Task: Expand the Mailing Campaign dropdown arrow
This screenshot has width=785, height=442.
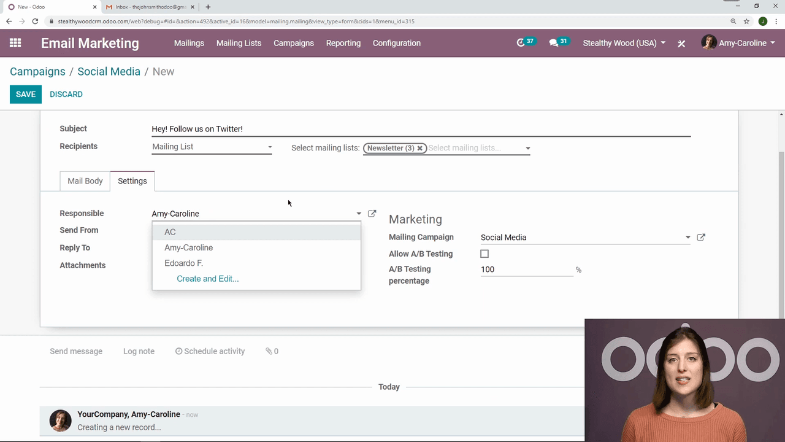Action: pos(687,238)
